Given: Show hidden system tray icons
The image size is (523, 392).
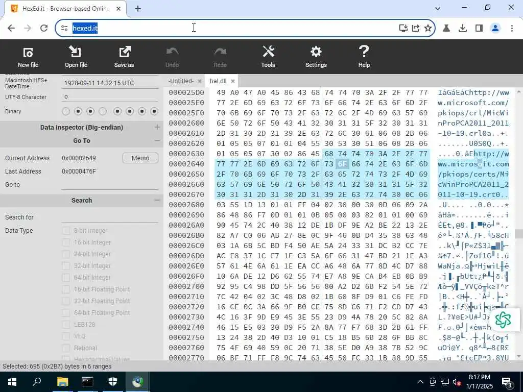Looking at the screenshot, I should [420, 382].
